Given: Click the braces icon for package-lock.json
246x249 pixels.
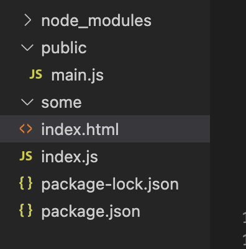Looking at the screenshot, I should click(26, 183).
